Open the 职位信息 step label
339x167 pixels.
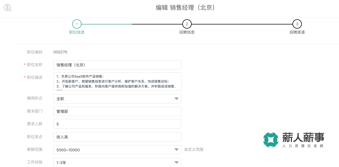tap(77, 32)
